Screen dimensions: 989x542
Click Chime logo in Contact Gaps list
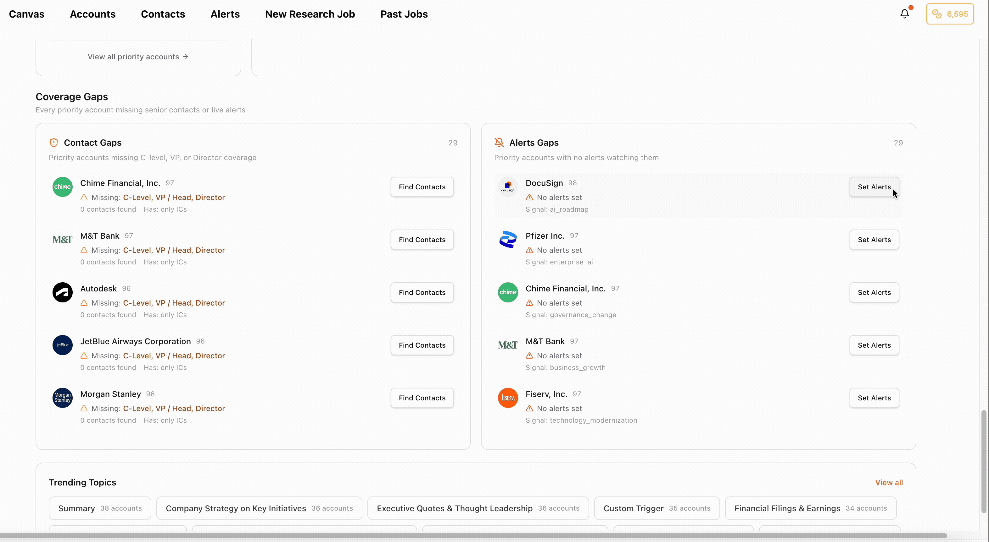[x=63, y=187]
